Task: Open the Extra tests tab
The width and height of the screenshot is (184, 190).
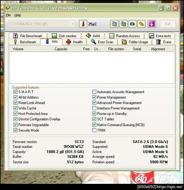Action: coord(160,36)
